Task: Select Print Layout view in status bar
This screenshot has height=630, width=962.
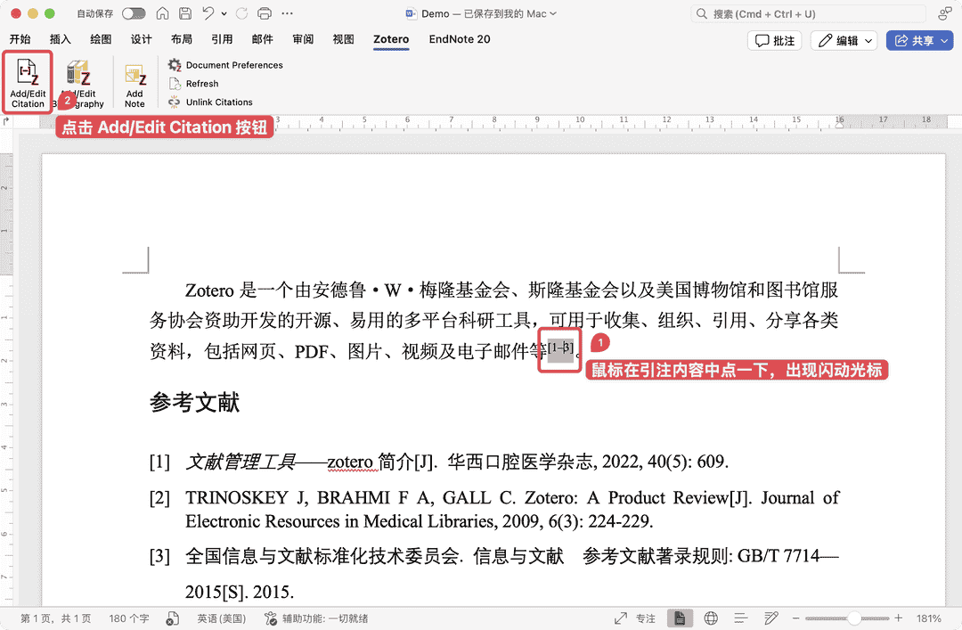Action: [680, 618]
